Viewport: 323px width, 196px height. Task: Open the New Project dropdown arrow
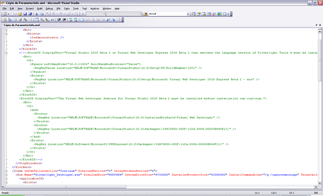[8, 14]
